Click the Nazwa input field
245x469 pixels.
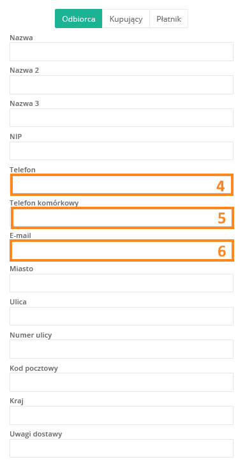pyautogui.click(x=121, y=52)
